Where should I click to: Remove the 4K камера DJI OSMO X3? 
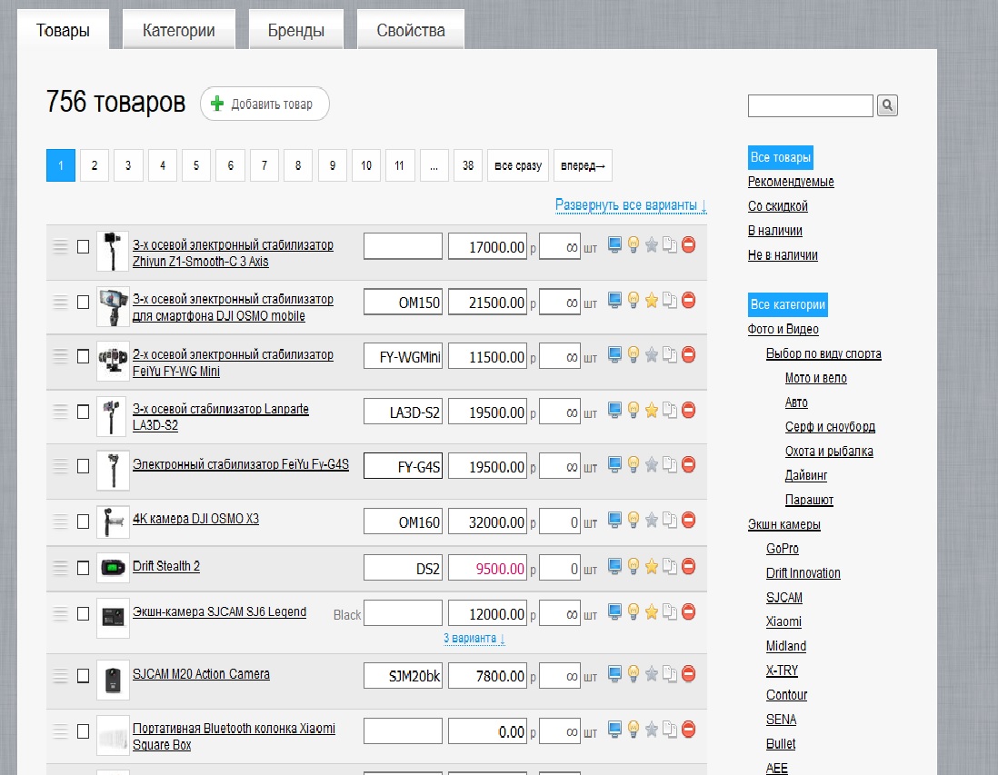pos(689,520)
